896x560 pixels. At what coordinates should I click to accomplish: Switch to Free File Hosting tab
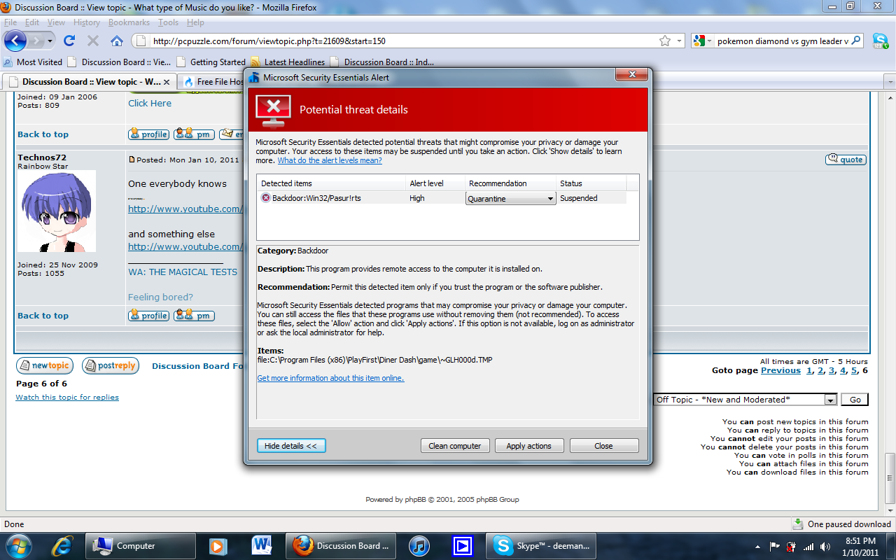click(211, 82)
